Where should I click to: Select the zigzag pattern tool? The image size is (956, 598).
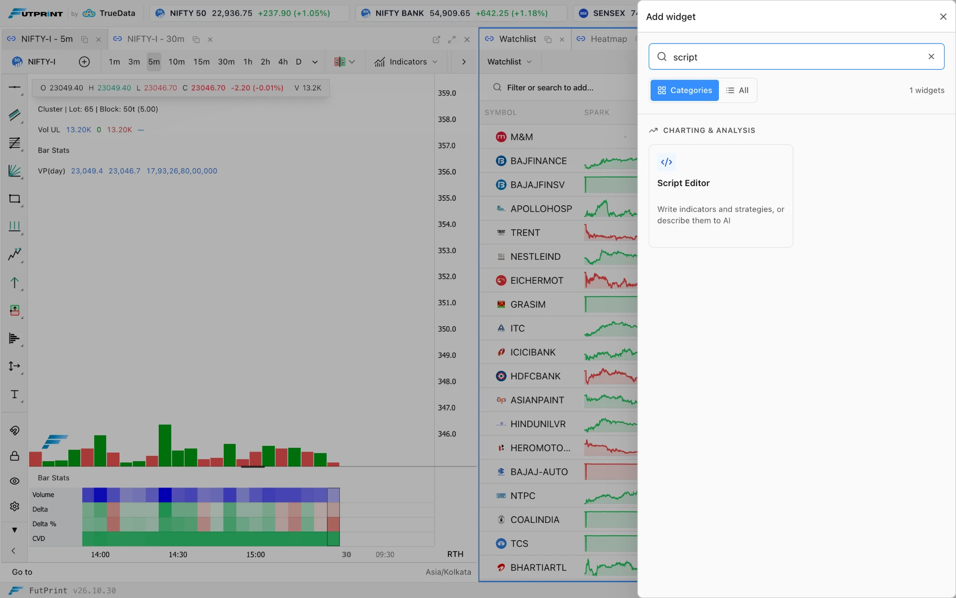click(x=14, y=255)
